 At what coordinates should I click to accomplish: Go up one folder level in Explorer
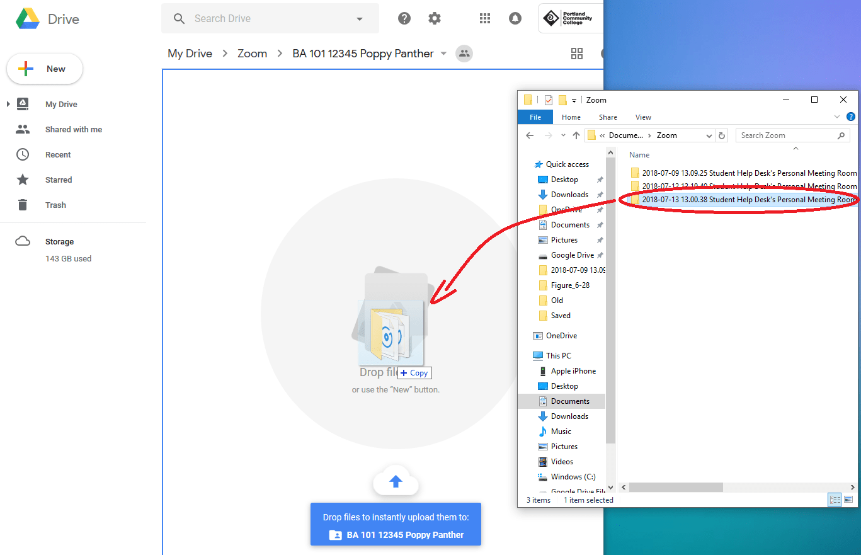point(576,135)
